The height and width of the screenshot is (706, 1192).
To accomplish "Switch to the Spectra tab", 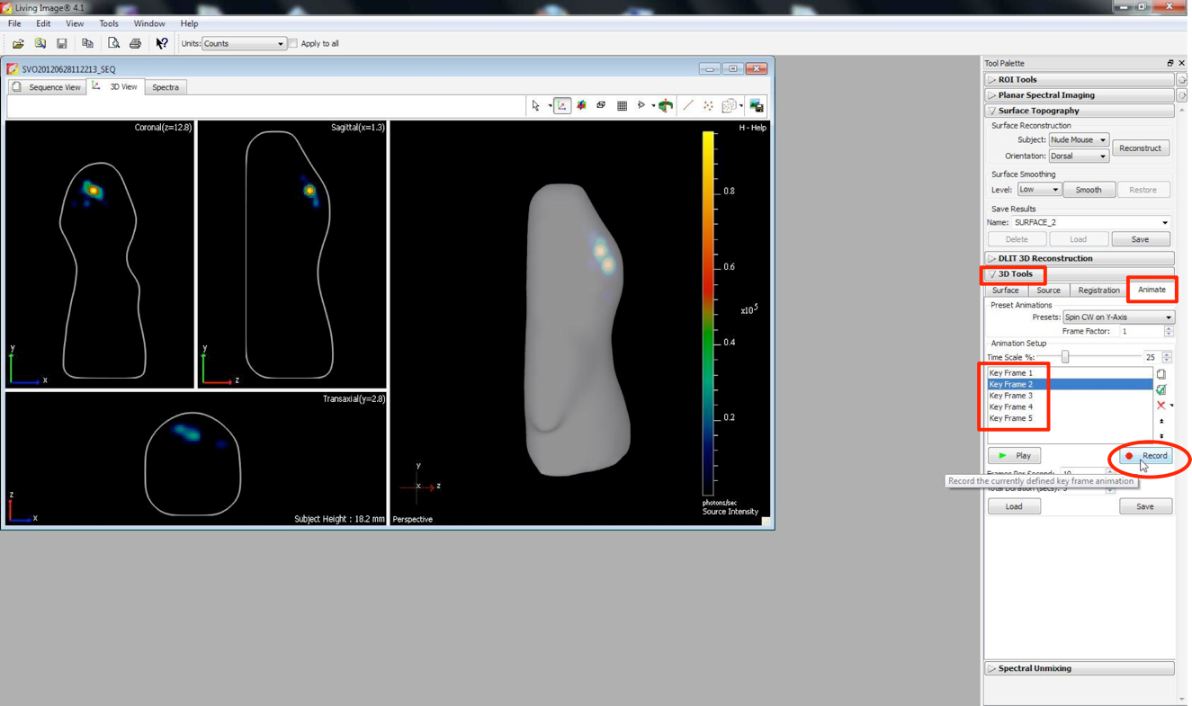I will pyautogui.click(x=166, y=87).
